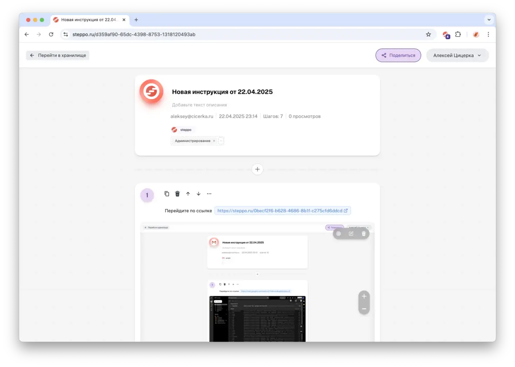Move step 1 up with the arrow icon
The width and height of the screenshot is (515, 367).
(188, 194)
